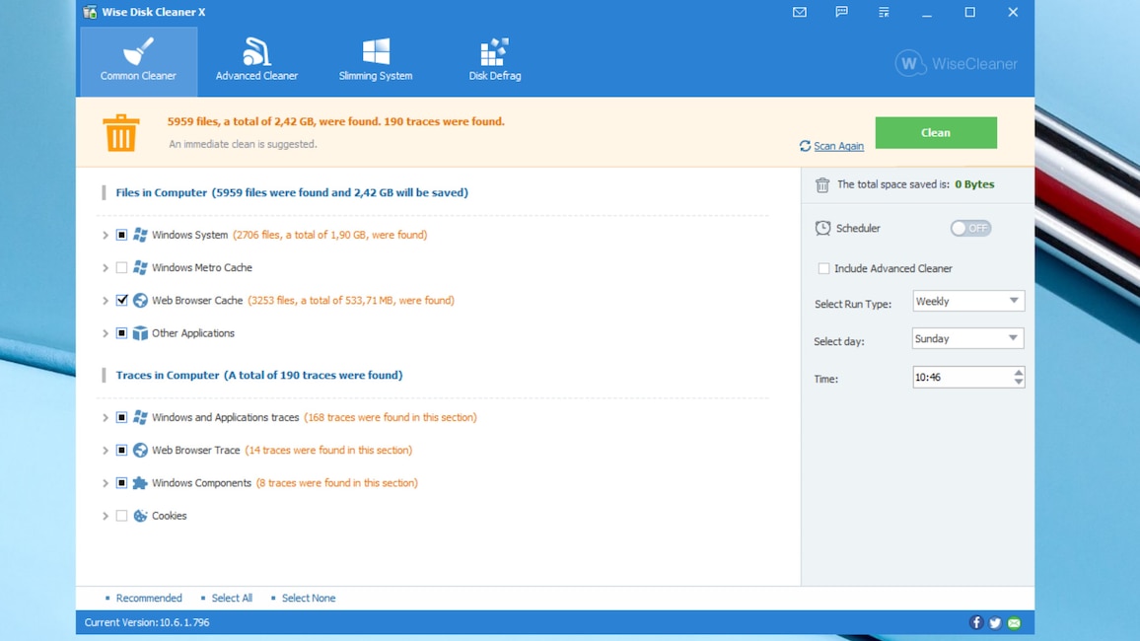The width and height of the screenshot is (1140, 641).
Task: Expand the Windows System row
Action: (105, 235)
